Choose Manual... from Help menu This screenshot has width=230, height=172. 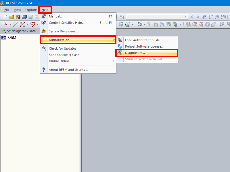pos(78,16)
